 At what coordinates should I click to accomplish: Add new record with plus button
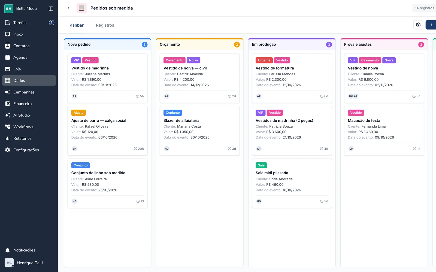(x=431, y=25)
